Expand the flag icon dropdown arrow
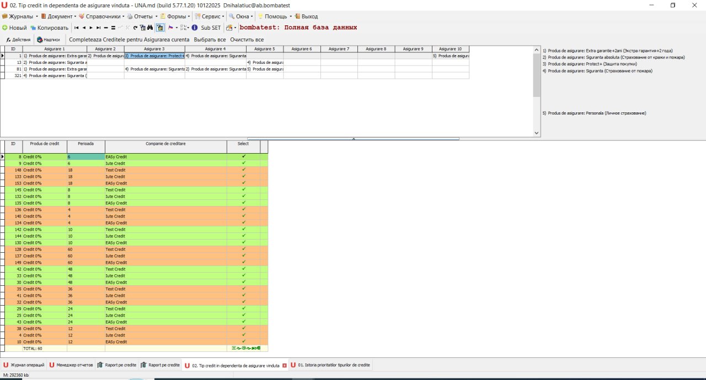This screenshot has width=706, height=380. [176, 28]
